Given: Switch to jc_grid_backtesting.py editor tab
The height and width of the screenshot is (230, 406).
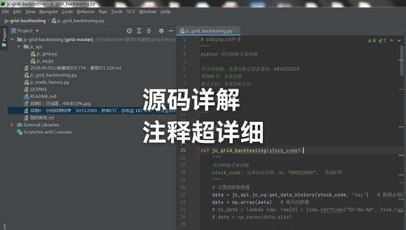Looking at the screenshot, I should pos(209,31).
